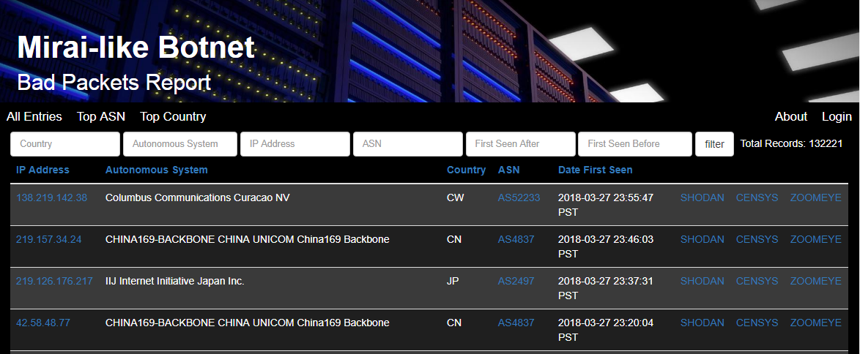Image resolution: width=860 pixels, height=354 pixels.
Task: Select Columbus Communications Curacao NV text
Action: coord(198,197)
